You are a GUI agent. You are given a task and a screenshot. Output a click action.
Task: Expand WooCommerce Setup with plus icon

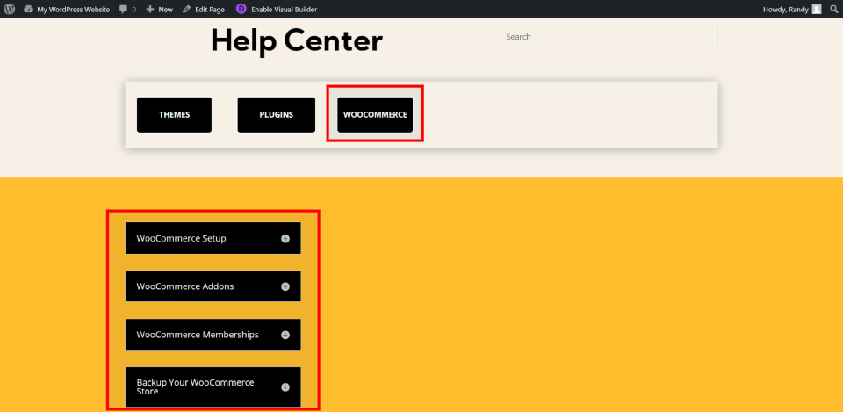(285, 239)
